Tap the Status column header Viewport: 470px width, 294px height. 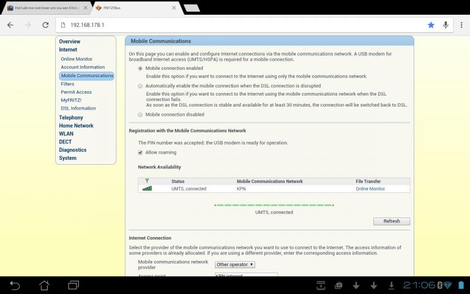(x=177, y=181)
